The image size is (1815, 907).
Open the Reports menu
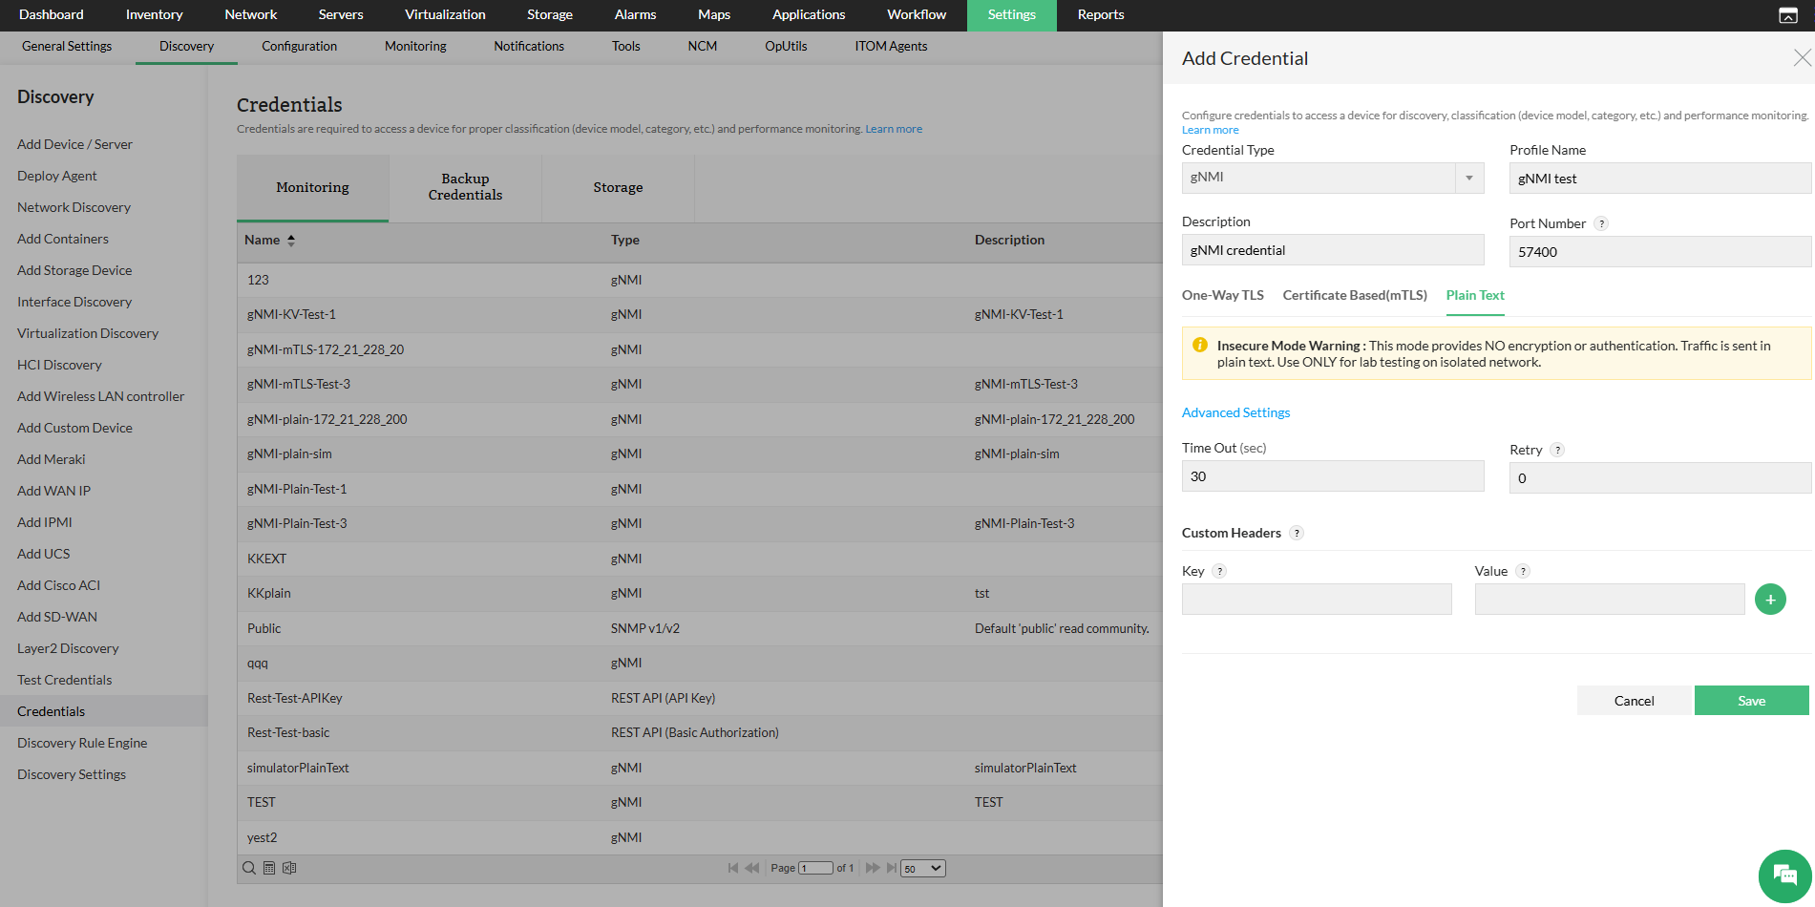point(1101,14)
